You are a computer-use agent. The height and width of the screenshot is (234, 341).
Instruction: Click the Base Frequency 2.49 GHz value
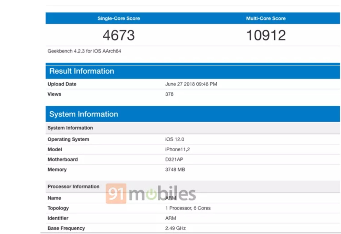coord(175,228)
